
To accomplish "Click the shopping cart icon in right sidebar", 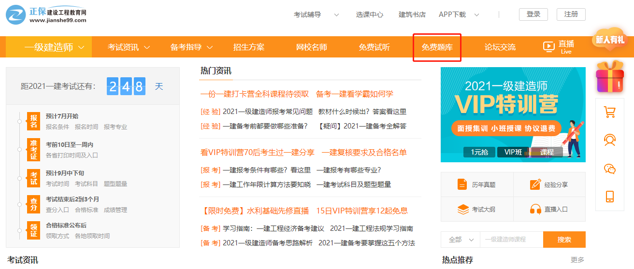I will (609, 112).
